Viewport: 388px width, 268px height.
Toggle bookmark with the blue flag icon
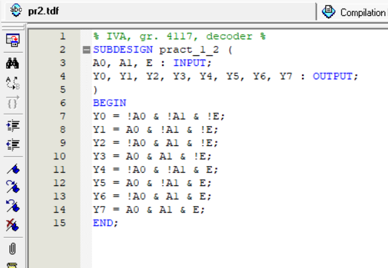point(13,169)
